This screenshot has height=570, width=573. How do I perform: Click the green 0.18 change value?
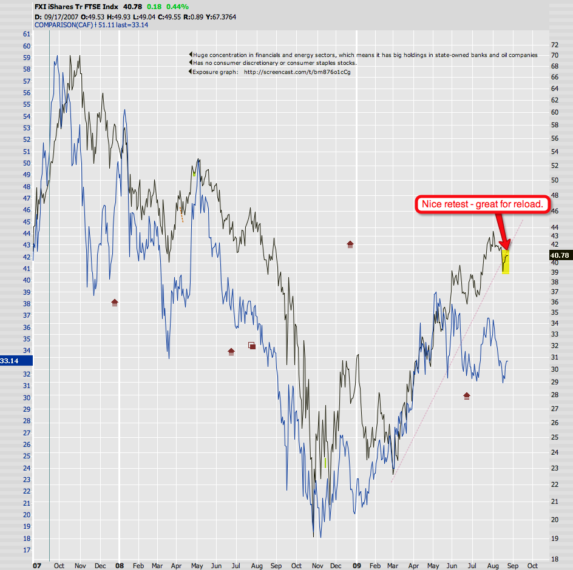154,7
